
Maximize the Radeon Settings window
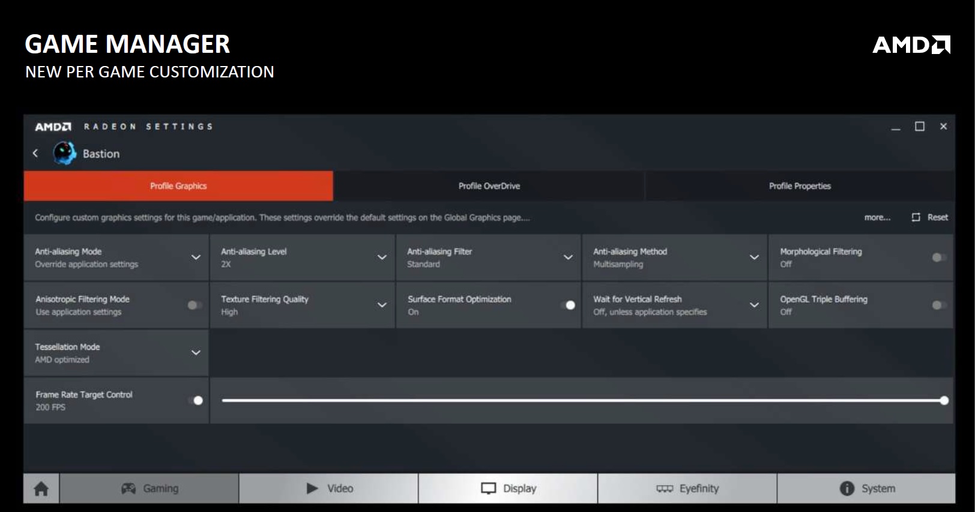920,127
